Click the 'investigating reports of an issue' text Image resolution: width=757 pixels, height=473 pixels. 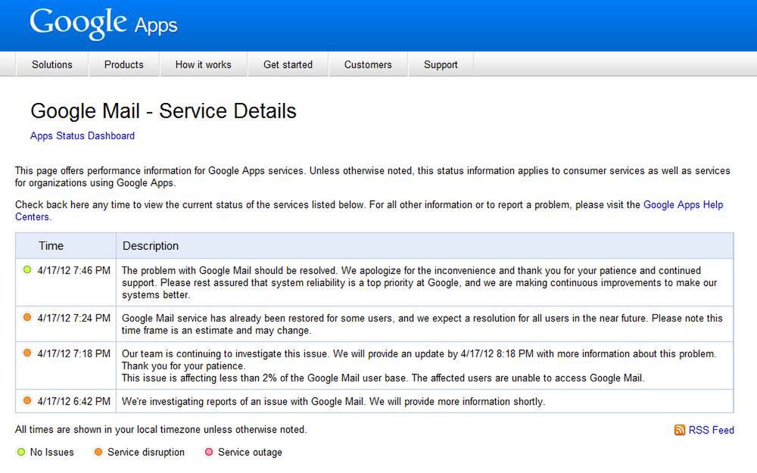(333, 402)
